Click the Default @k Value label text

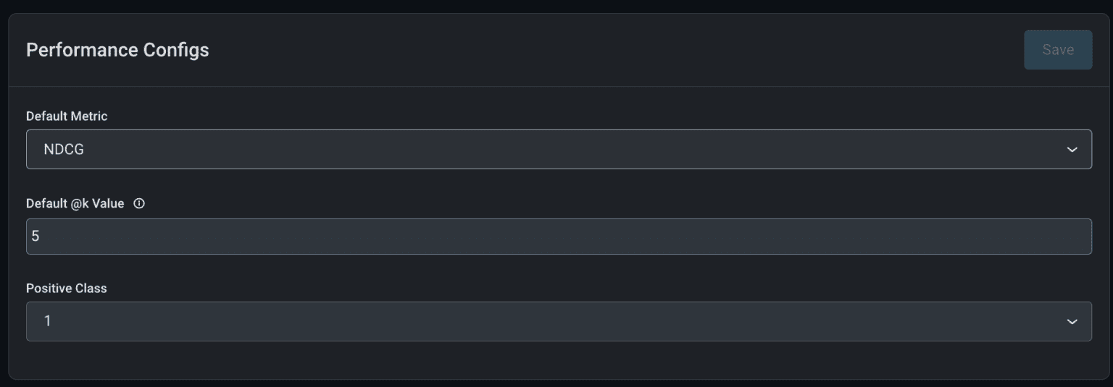75,204
